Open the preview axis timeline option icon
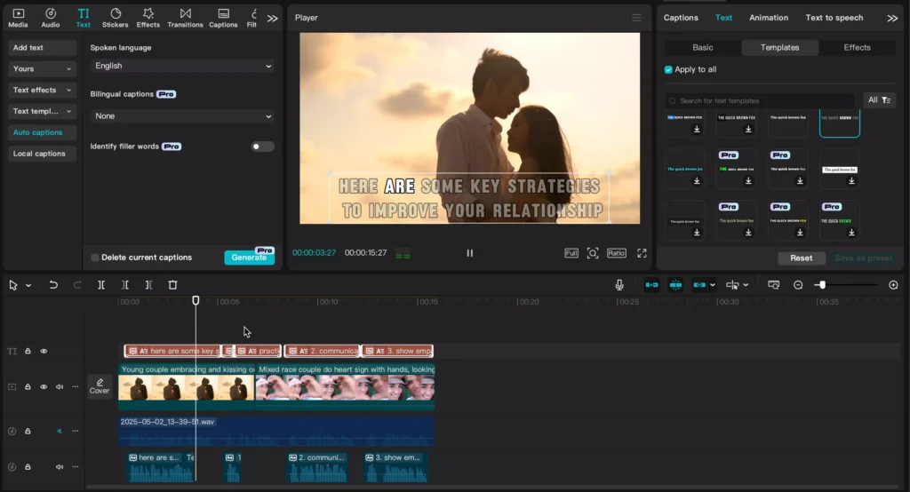 pyautogui.click(x=774, y=285)
